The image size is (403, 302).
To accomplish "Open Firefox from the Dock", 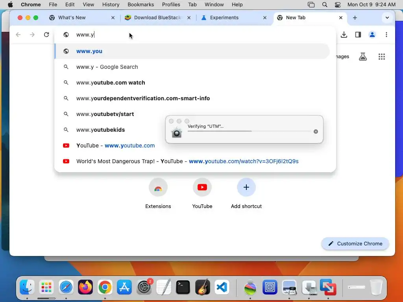I will click(85, 287).
